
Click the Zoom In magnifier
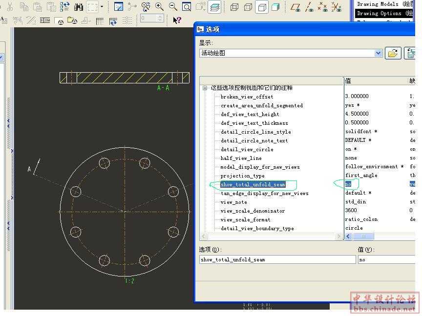point(159,7)
